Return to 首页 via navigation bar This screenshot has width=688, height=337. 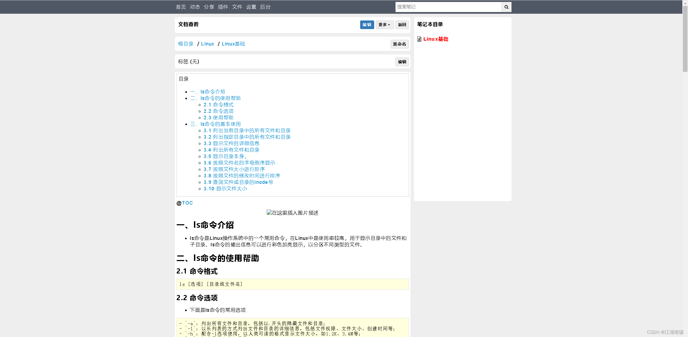click(180, 7)
